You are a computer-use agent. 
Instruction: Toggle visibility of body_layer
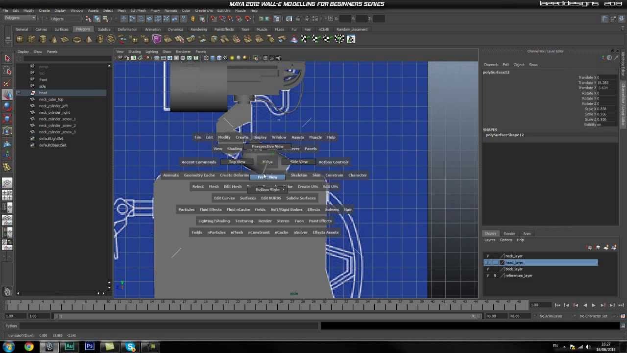(487, 269)
